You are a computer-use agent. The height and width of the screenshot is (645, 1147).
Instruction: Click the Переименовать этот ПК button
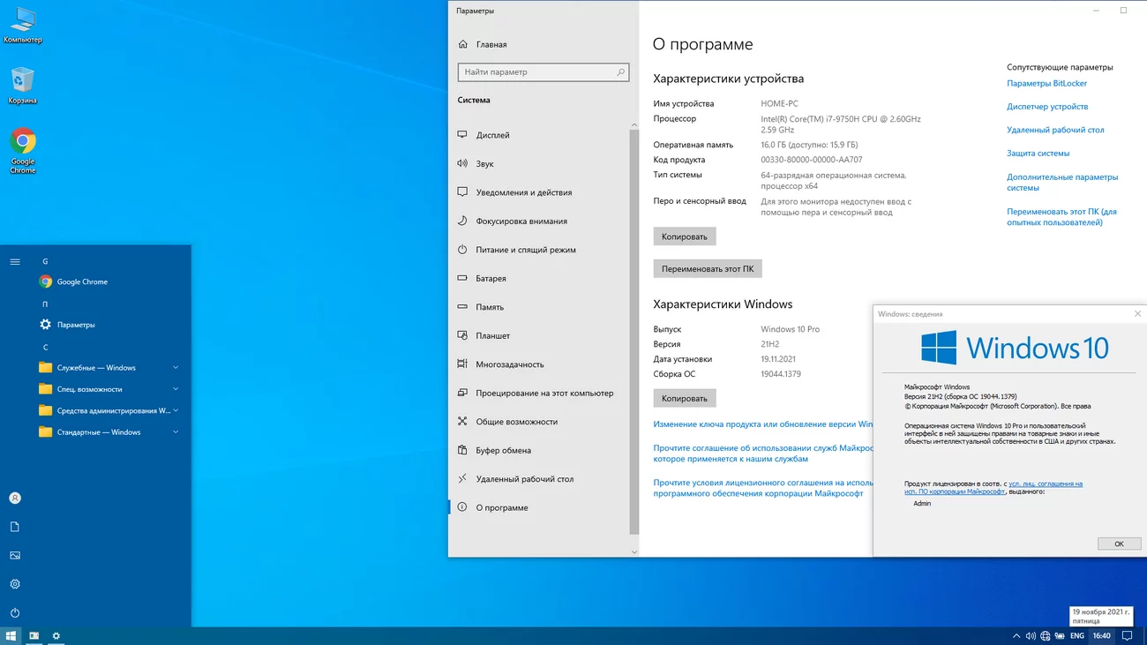708,268
